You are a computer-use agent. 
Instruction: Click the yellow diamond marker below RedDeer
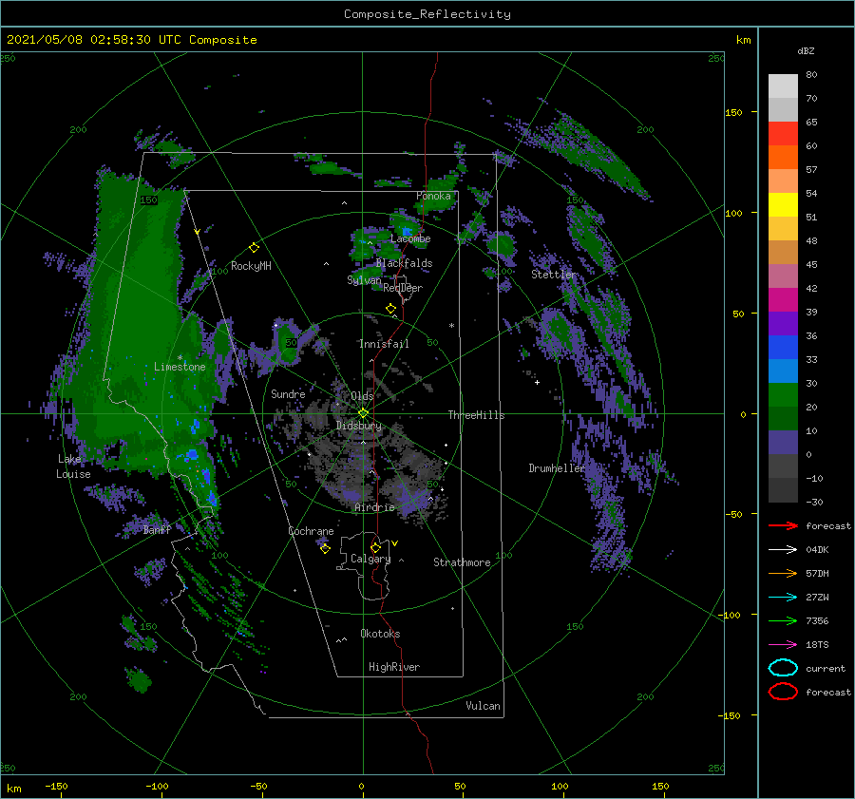390,309
